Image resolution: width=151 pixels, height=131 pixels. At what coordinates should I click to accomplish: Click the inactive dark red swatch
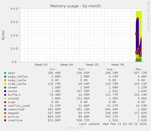pos(5,120)
